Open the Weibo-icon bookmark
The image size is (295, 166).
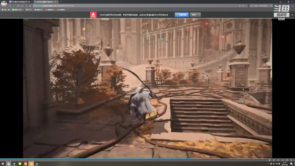click(x=50, y=10)
